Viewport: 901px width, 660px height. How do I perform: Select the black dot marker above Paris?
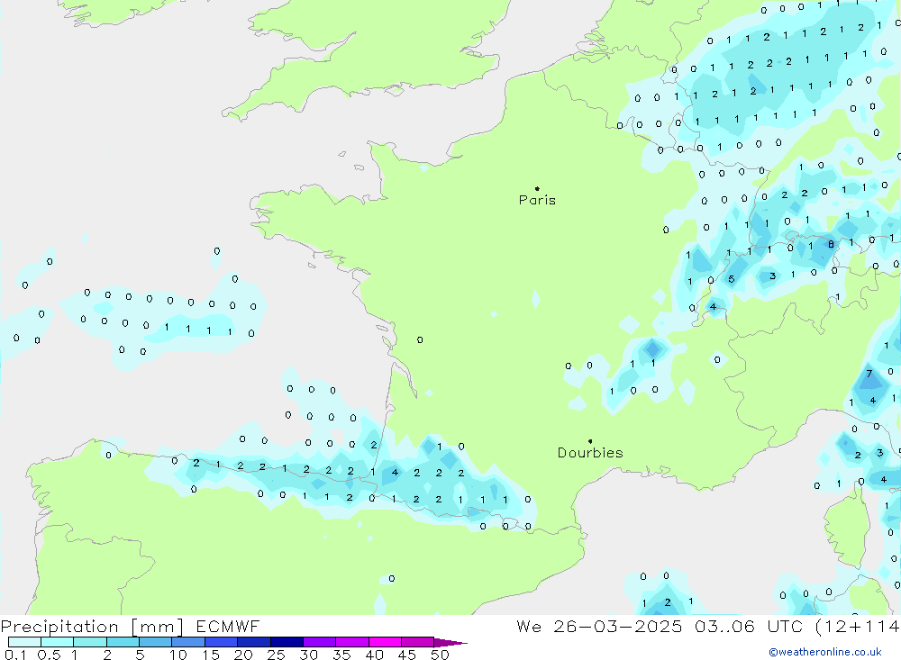(x=537, y=188)
